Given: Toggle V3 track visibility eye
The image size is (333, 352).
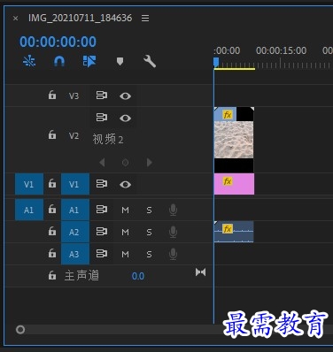Looking at the screenshot, I should pos(125,96).
